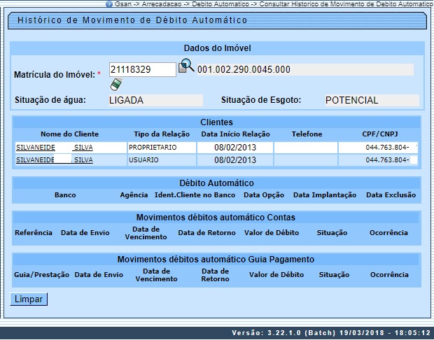Click the eraser icon below Matrícula field
The height and width of the screenshot is (340, 434).
coord(115,85)
